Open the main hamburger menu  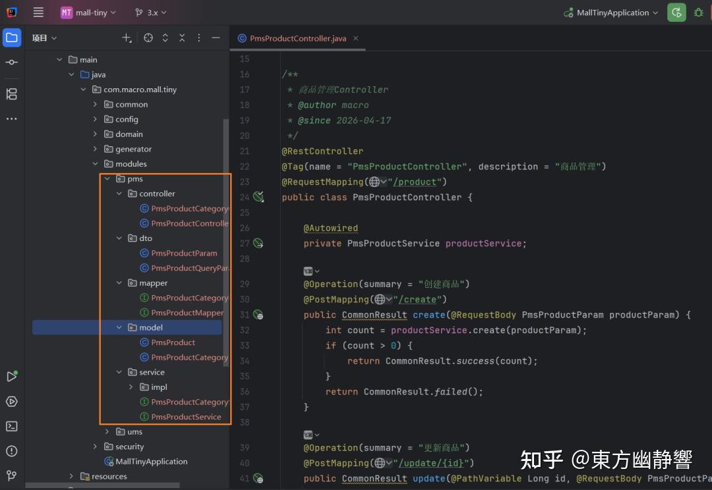coord(38,13)
